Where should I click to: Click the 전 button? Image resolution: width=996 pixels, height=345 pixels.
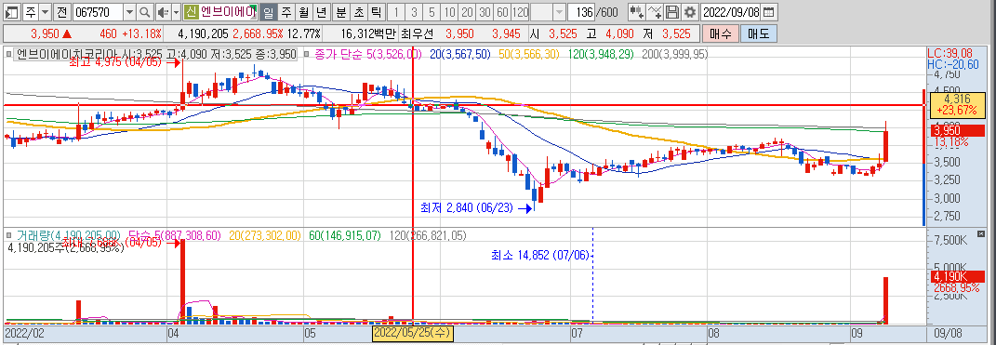point(61,11)
